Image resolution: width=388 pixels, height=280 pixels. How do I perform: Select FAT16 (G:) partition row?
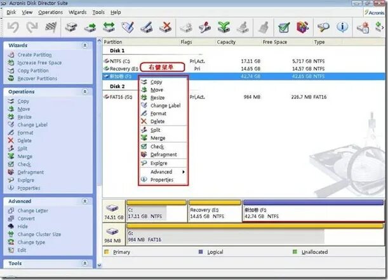[x=244, y=97]
